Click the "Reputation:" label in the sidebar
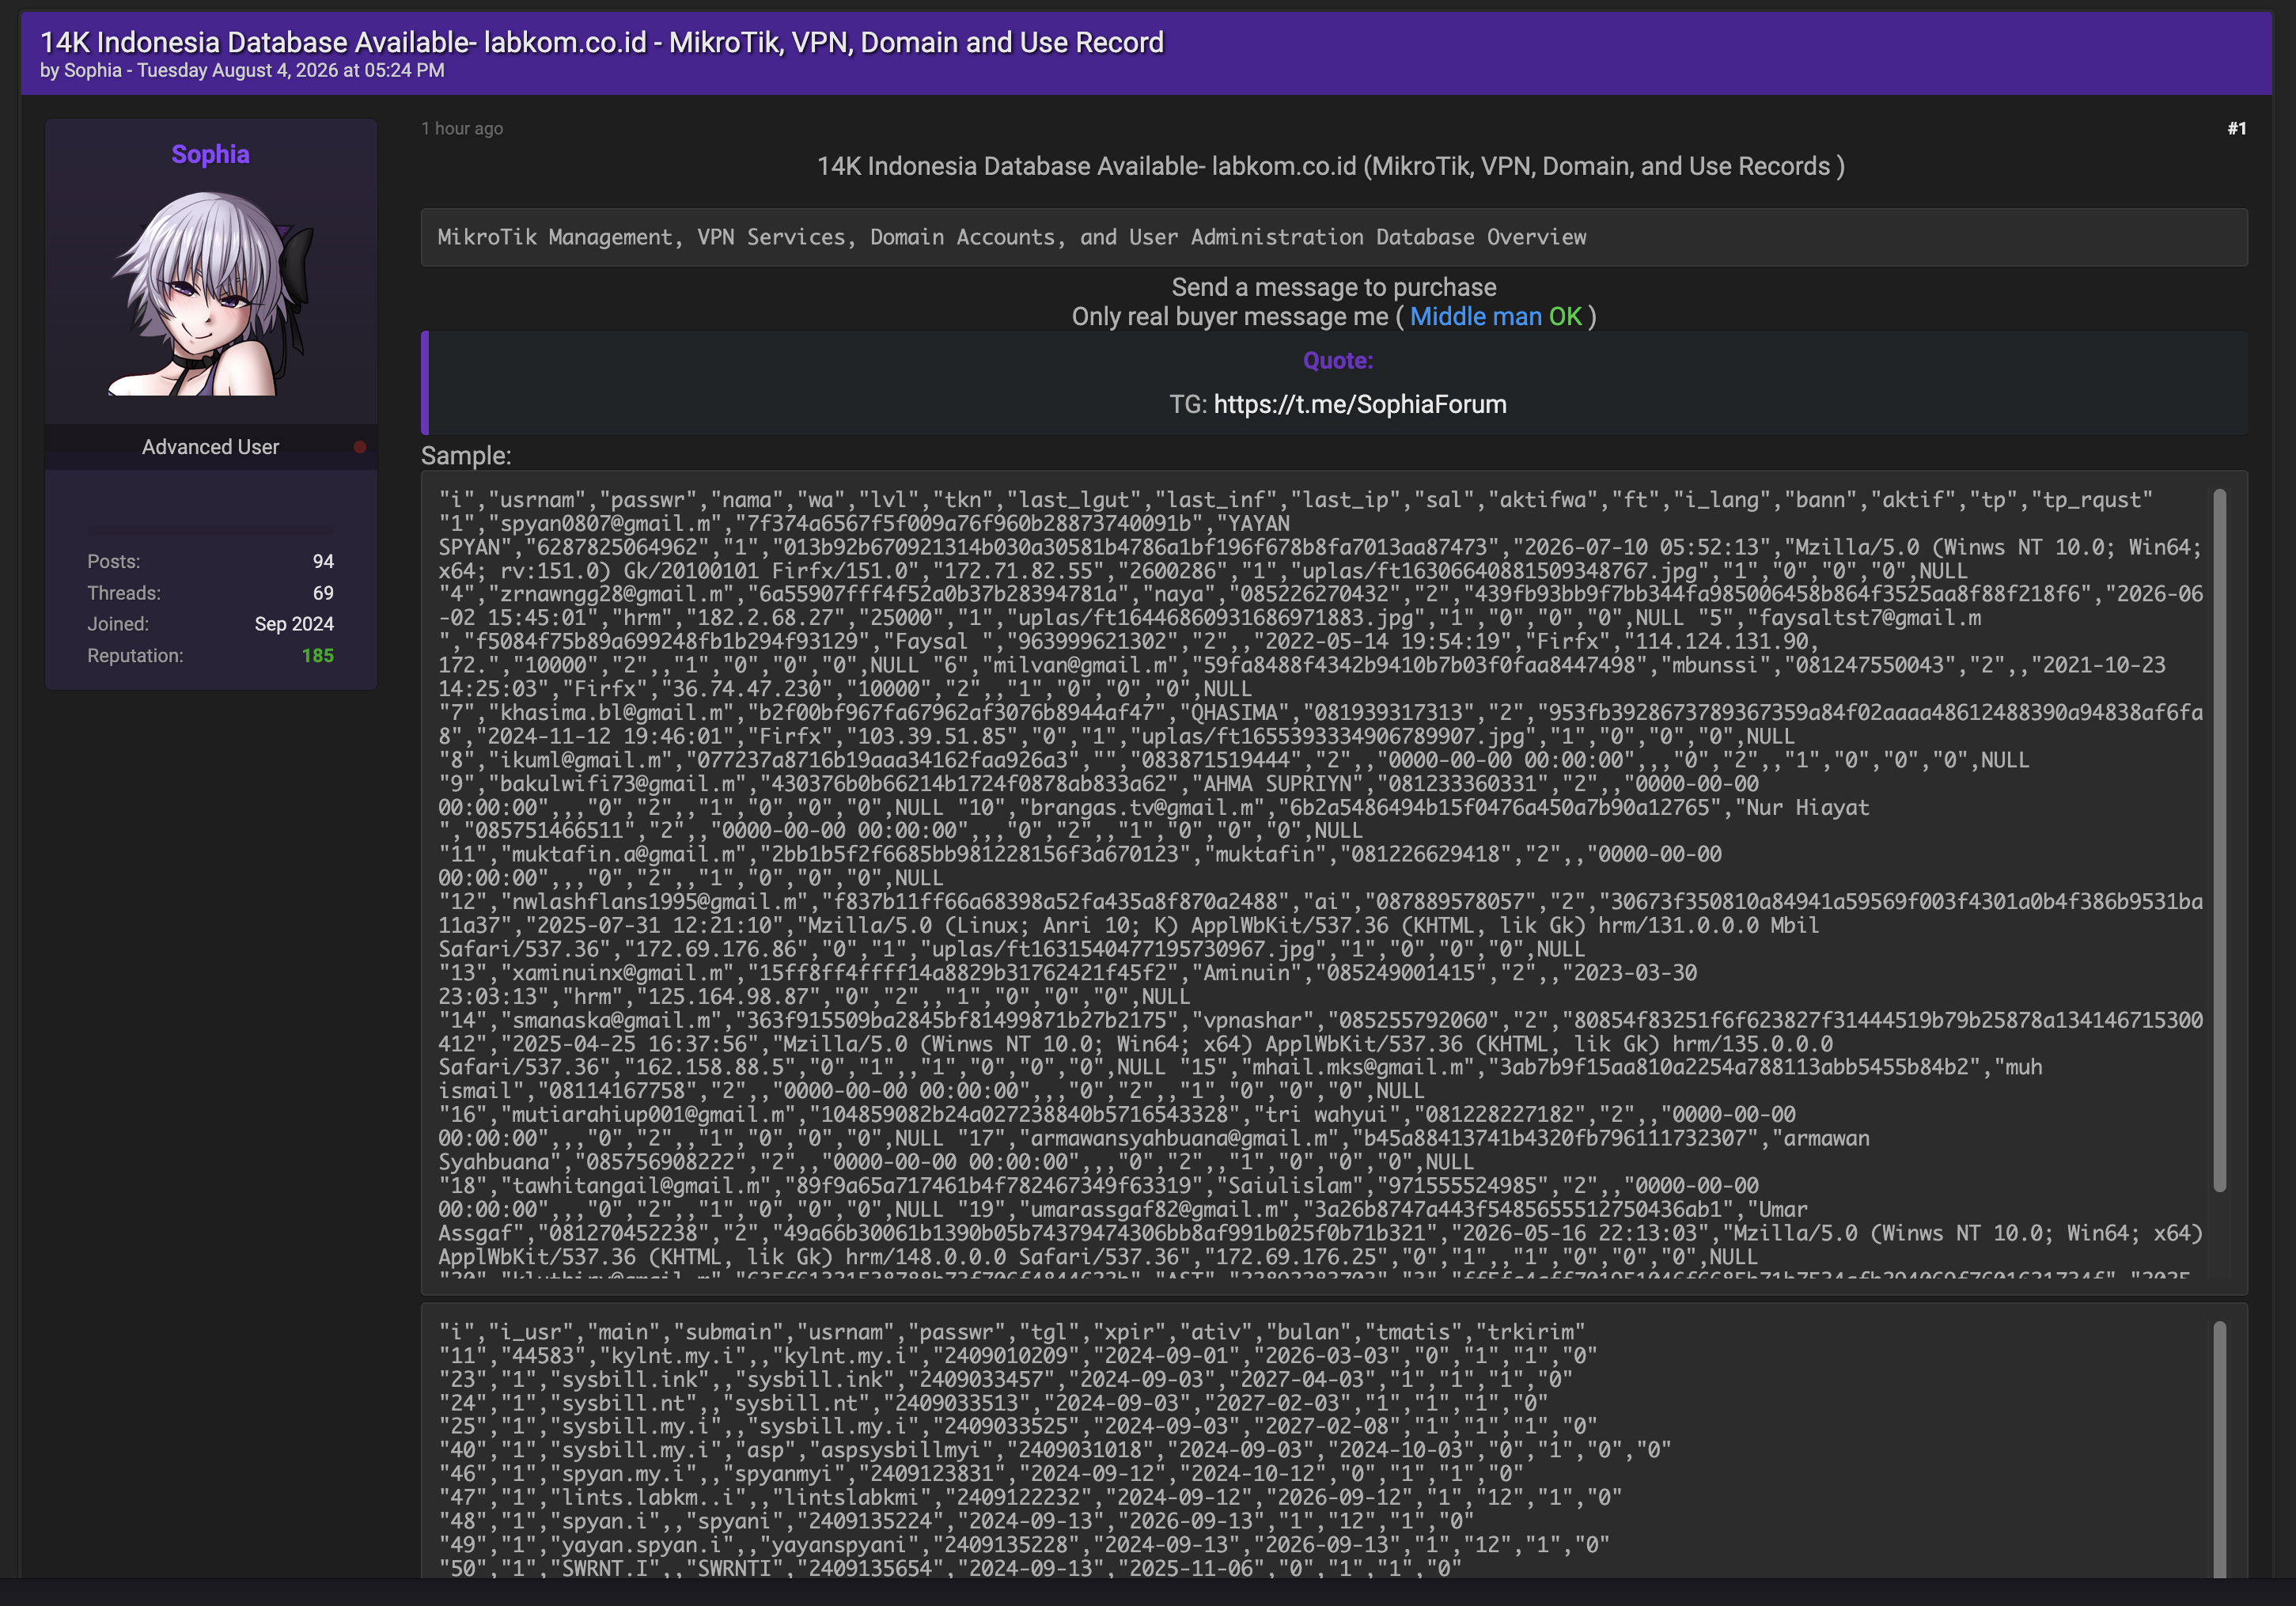Screen dimensions: 2296x1606 pyautogui.click(x=135, y=656)
